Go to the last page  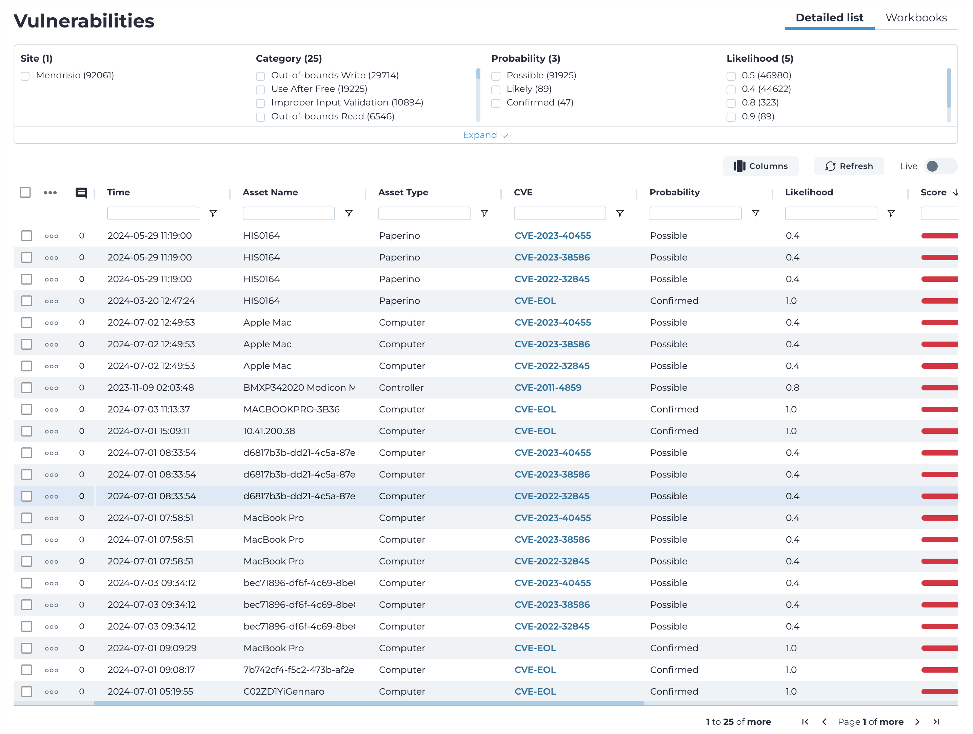(936, 722)
